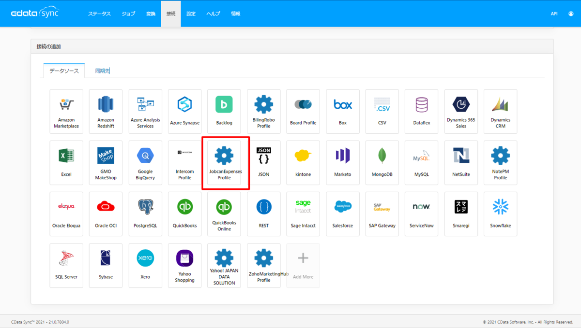581x328 pixels.
Task: Switch to the データソース tab
Action: click(64, 71)
